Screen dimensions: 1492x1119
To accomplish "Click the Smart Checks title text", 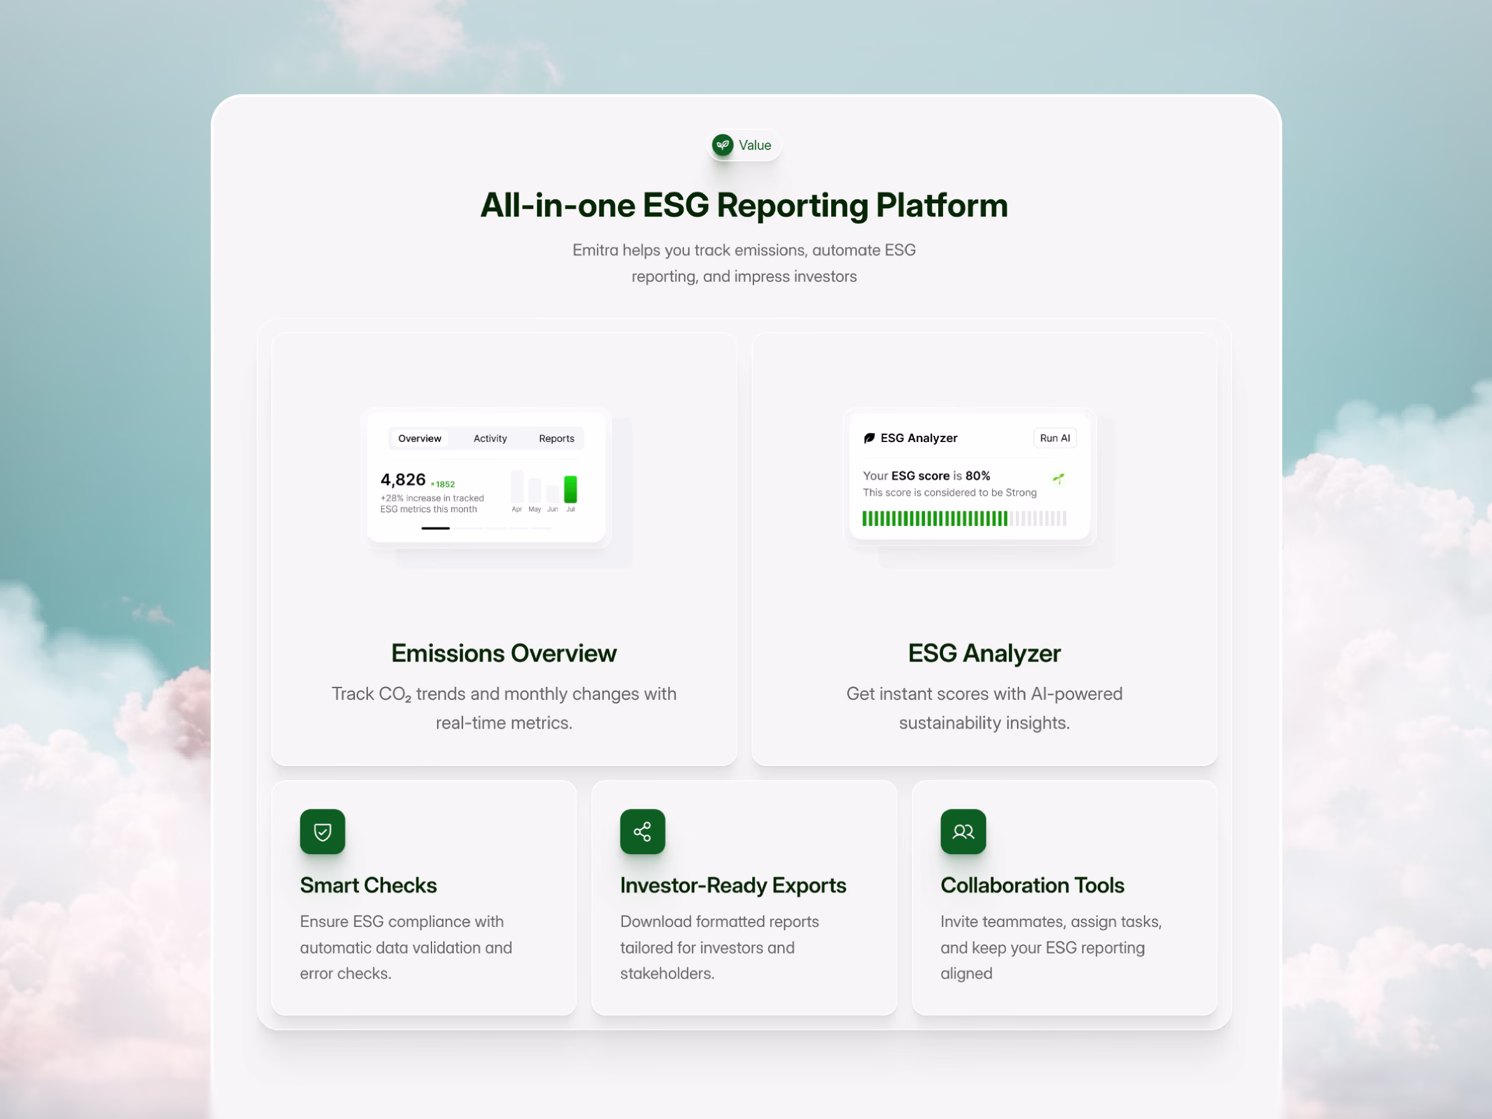I will (368, 885).
